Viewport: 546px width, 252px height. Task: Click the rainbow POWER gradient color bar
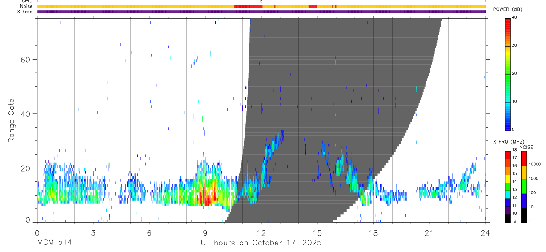pos(507,74)
